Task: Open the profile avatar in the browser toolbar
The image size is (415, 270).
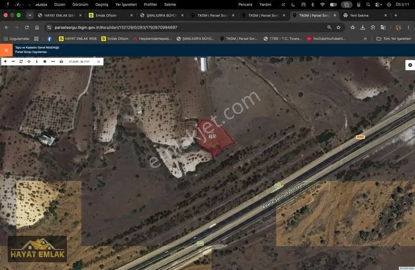Action: [x=398, y=27]
